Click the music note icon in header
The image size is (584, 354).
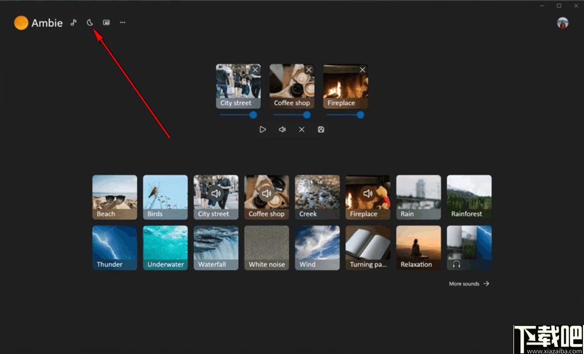[x=74, y=23]
